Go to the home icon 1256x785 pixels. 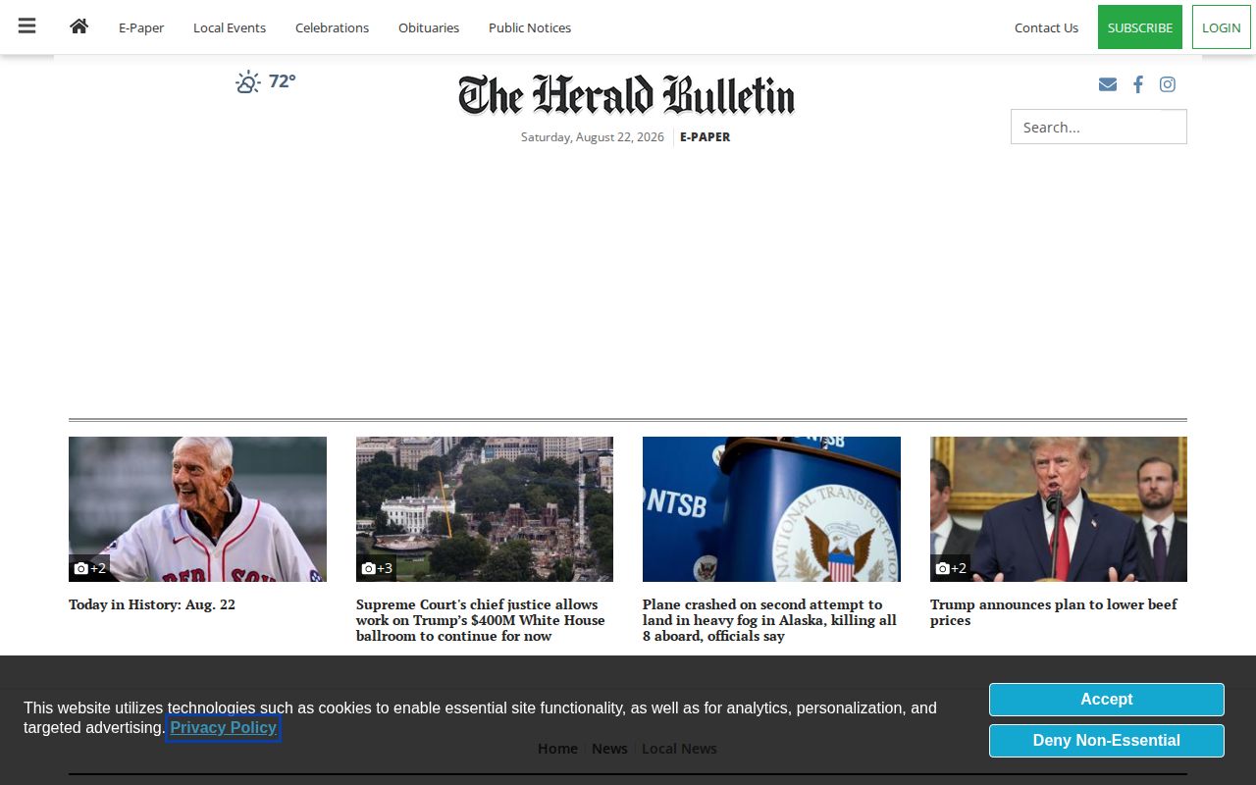(79, 26)
